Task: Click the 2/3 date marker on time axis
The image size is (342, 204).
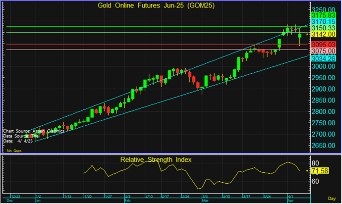Action: (x=128, y=197)
